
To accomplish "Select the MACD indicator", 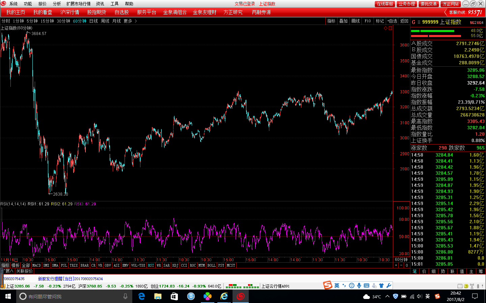I will click(36, 265).
